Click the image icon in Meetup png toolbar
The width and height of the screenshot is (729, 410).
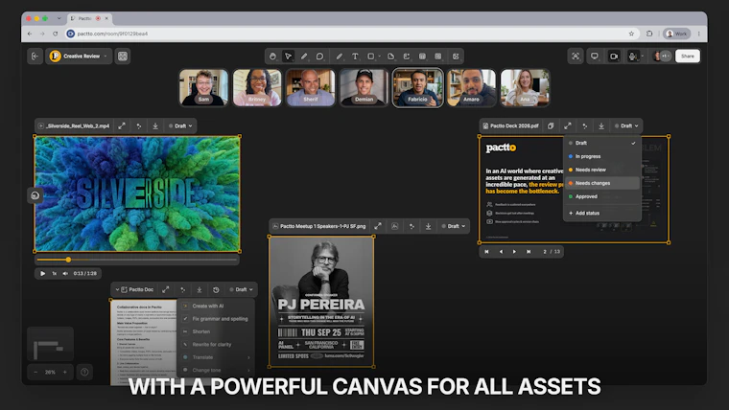coord(395,226)
